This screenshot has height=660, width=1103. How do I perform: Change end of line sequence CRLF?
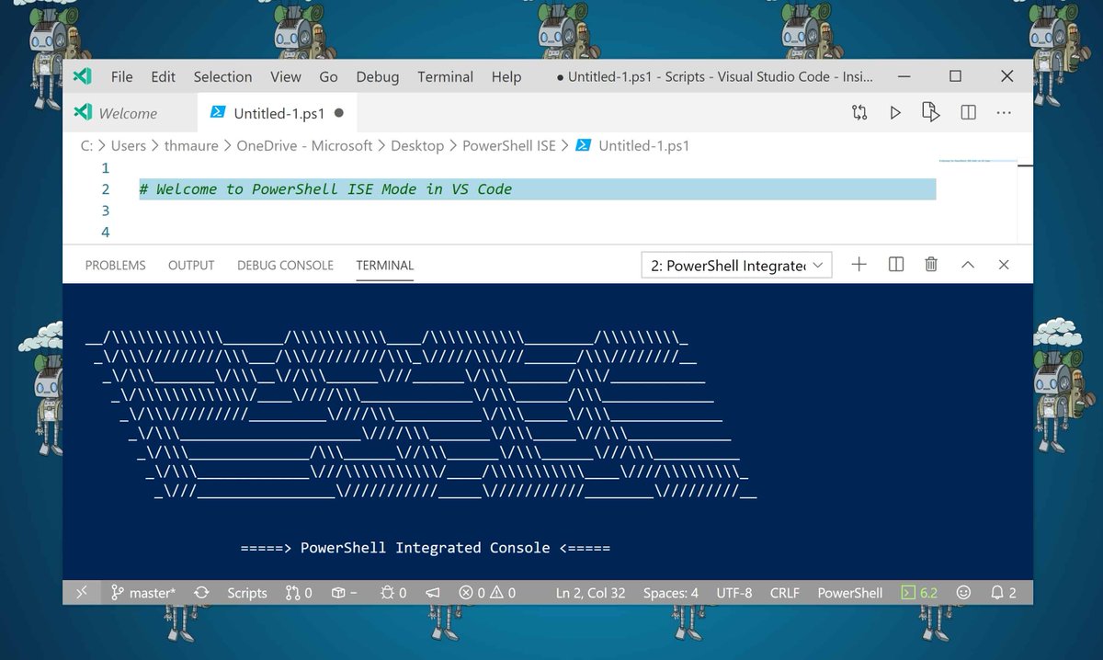point(784,593)
